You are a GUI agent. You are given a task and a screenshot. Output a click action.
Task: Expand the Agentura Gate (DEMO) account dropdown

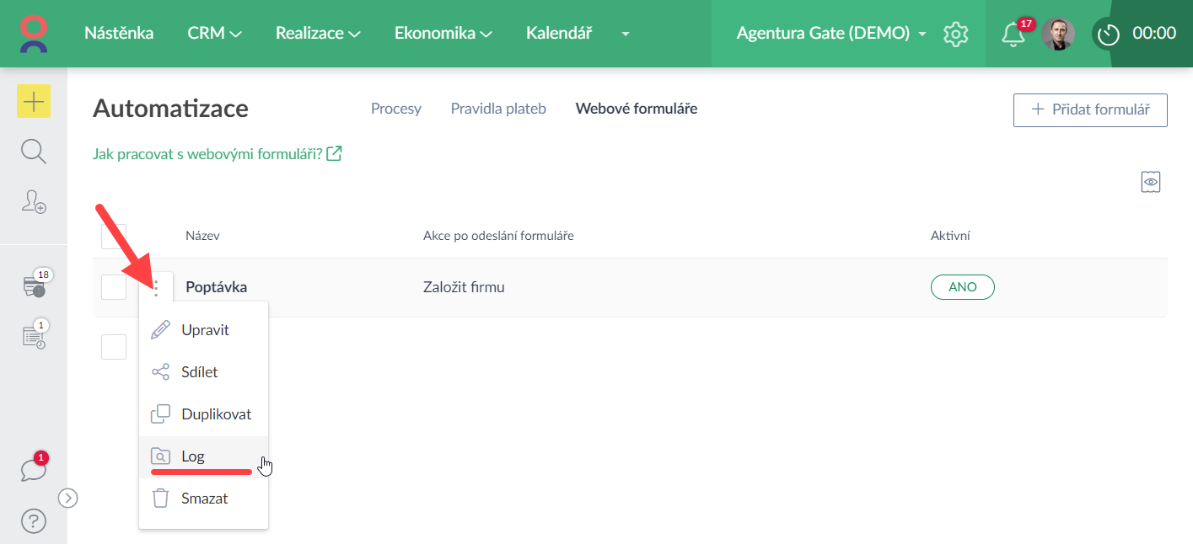830,34
